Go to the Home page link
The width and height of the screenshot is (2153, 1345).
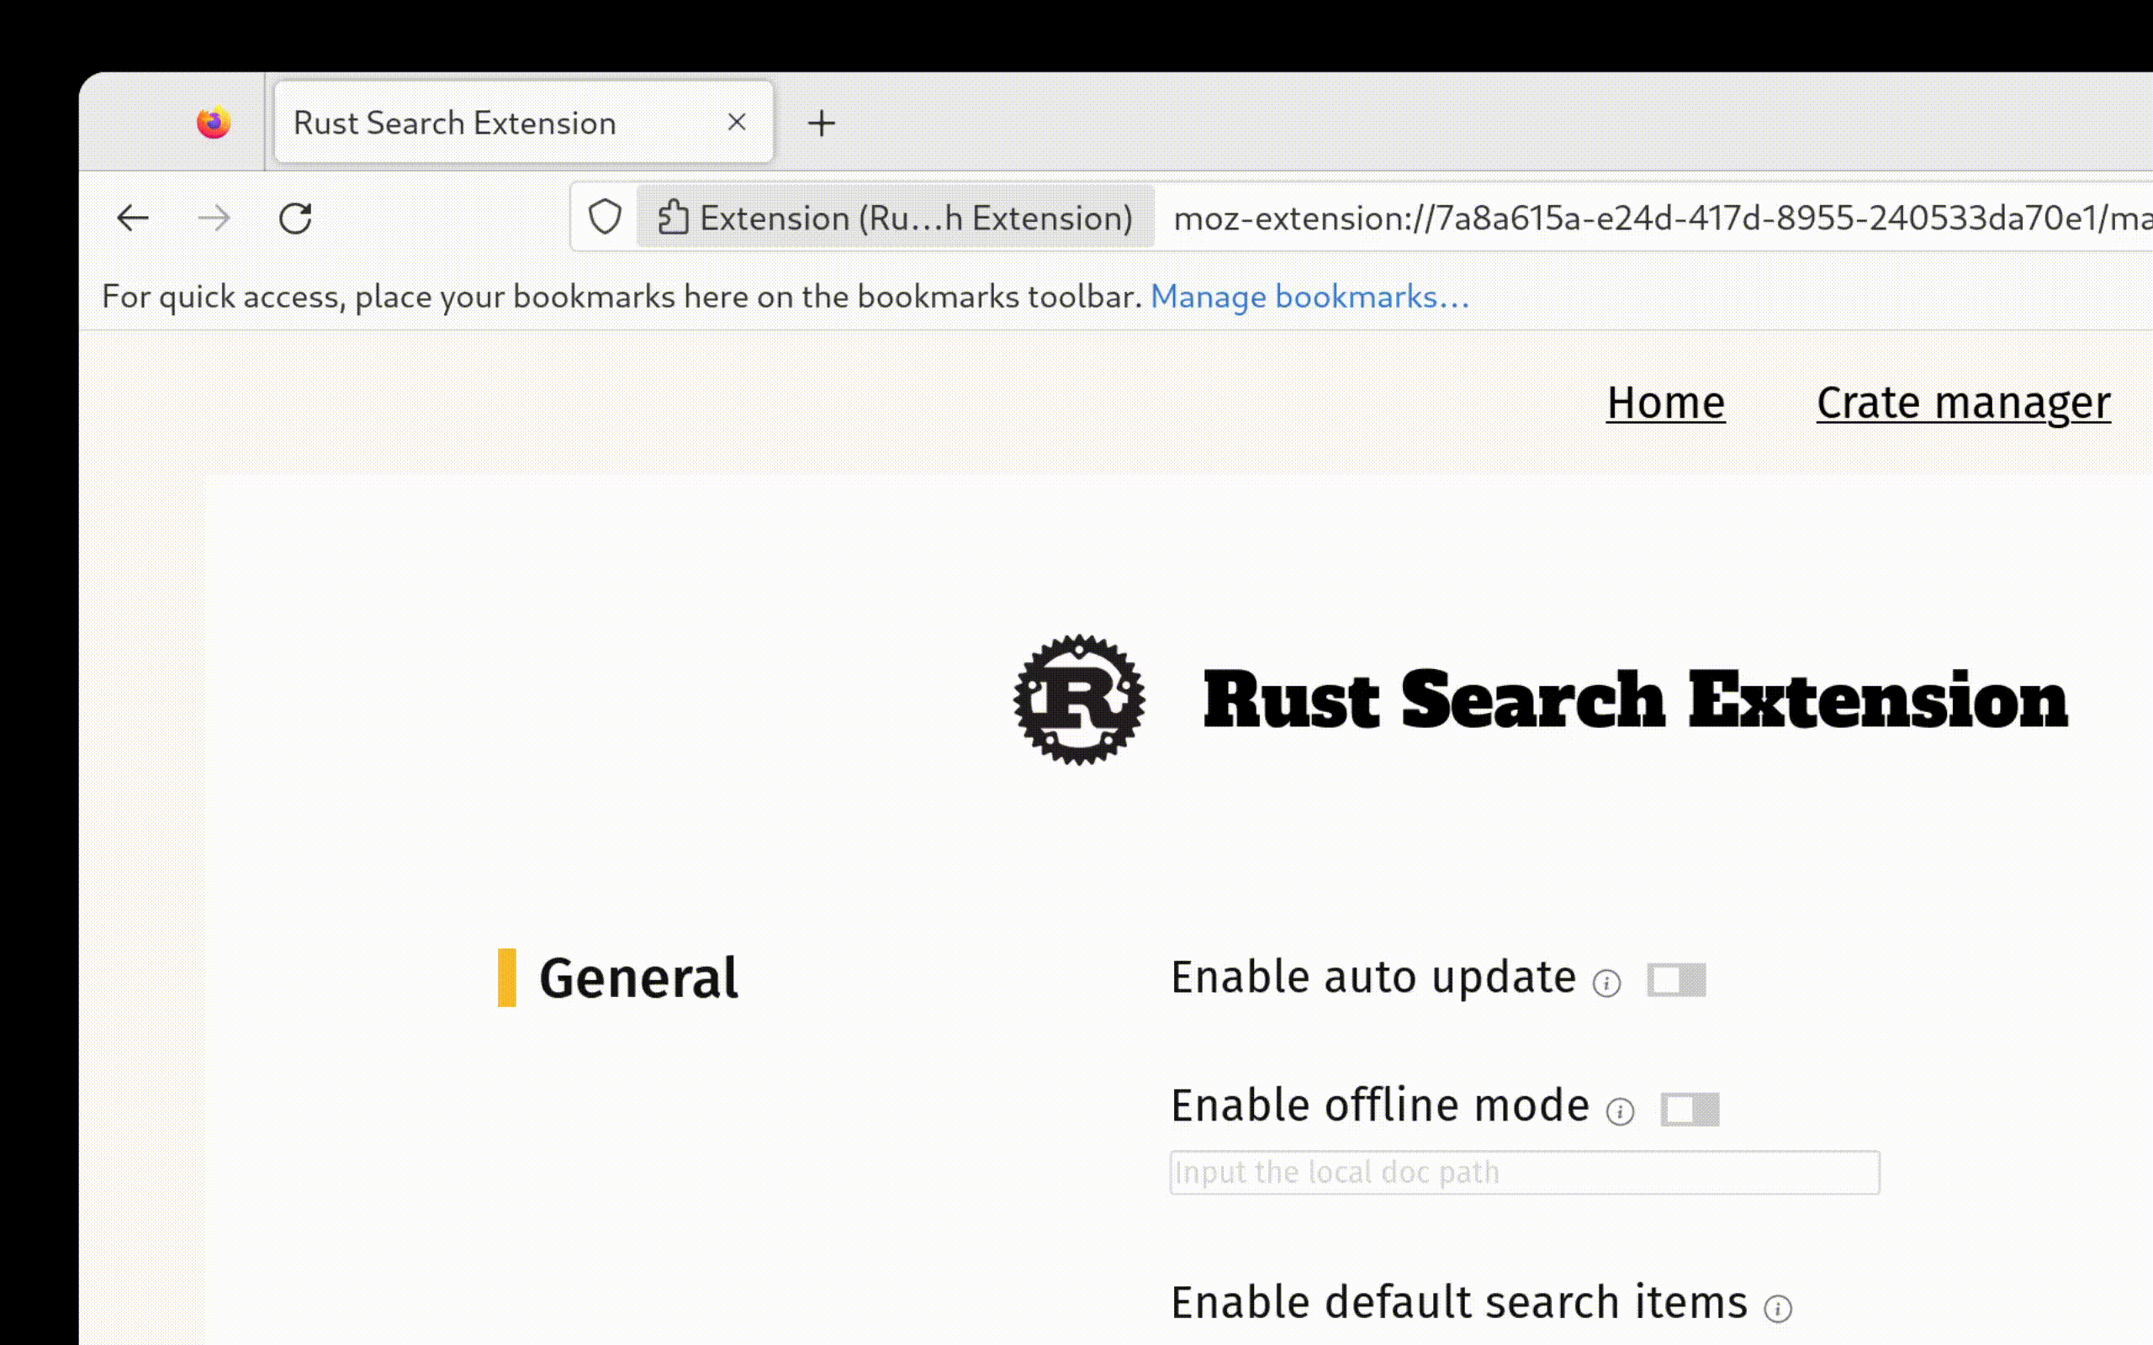point(1665,403)
